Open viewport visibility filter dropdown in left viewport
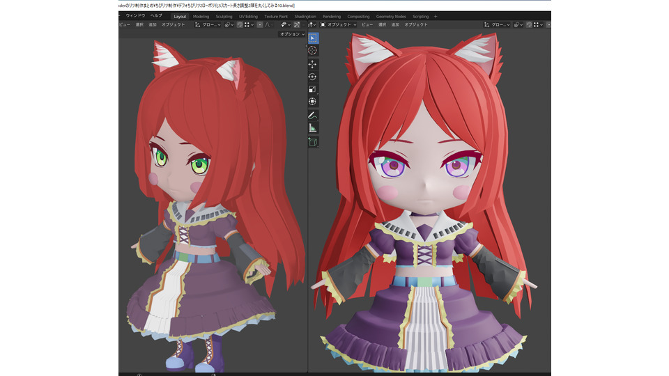 point(286,25)
